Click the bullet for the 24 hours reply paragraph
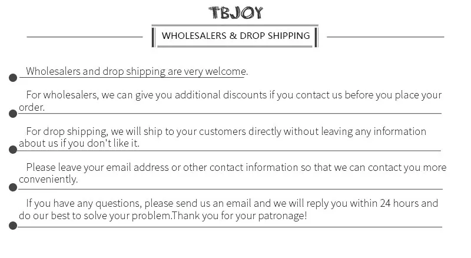 13,226
